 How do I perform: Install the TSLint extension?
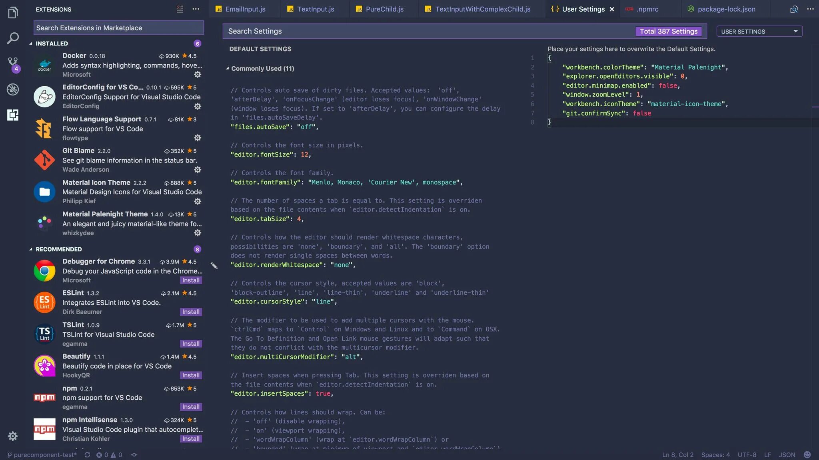click(191, 344)
